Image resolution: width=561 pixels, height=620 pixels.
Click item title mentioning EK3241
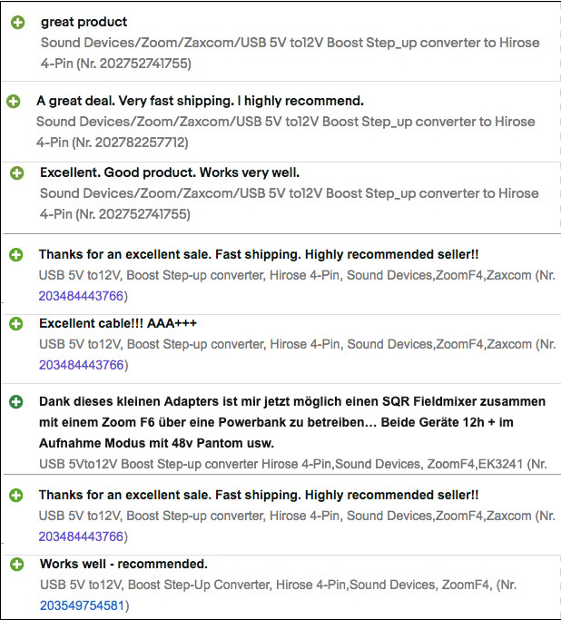pyautogui.click(x=290, y=464)
